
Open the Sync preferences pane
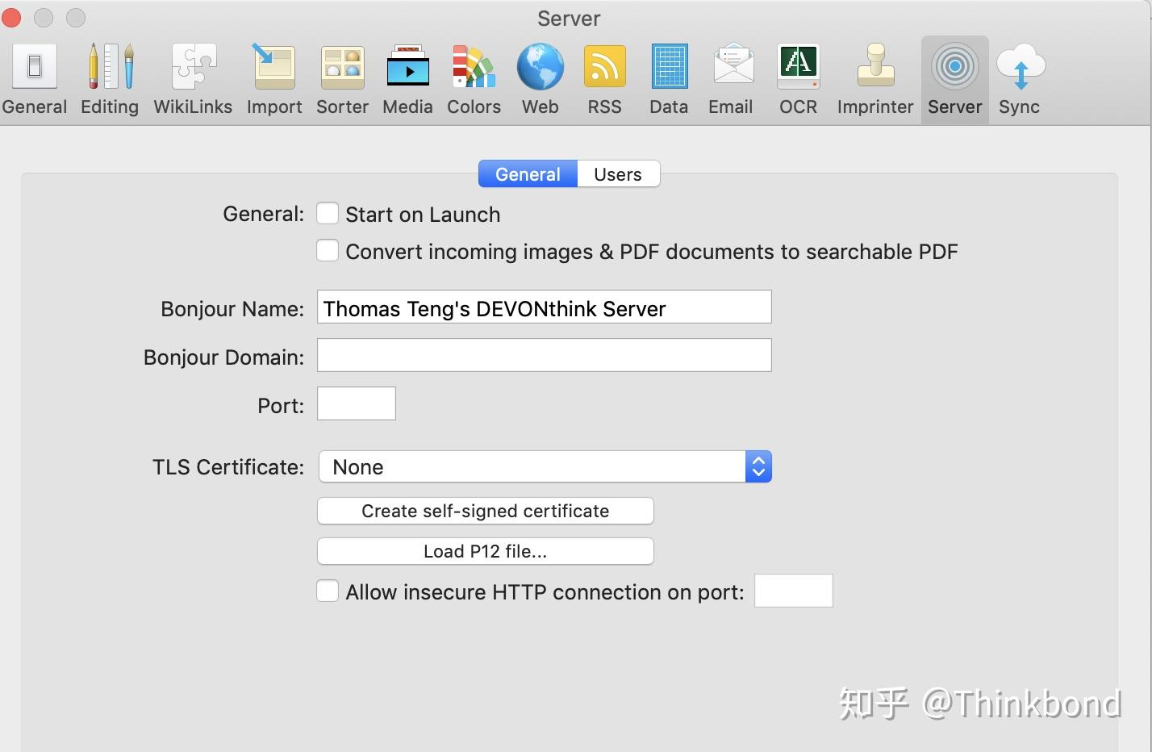[1019, 77]
